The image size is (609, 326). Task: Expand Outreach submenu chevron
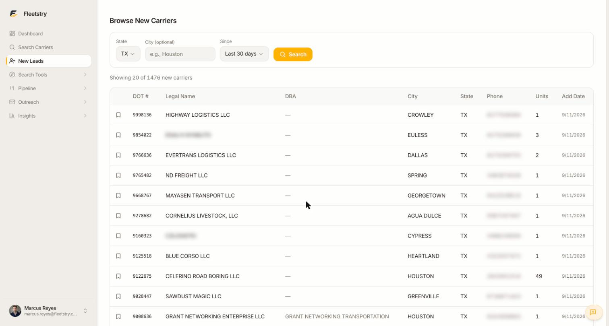coord(85,102)
